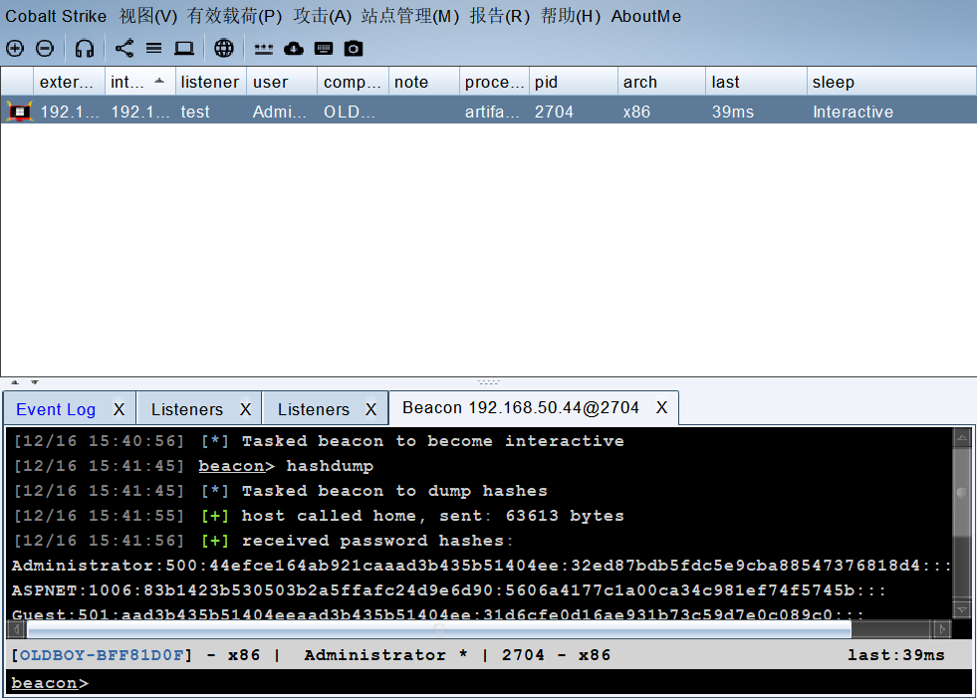Switch to session table list icon

click(154, 49)
